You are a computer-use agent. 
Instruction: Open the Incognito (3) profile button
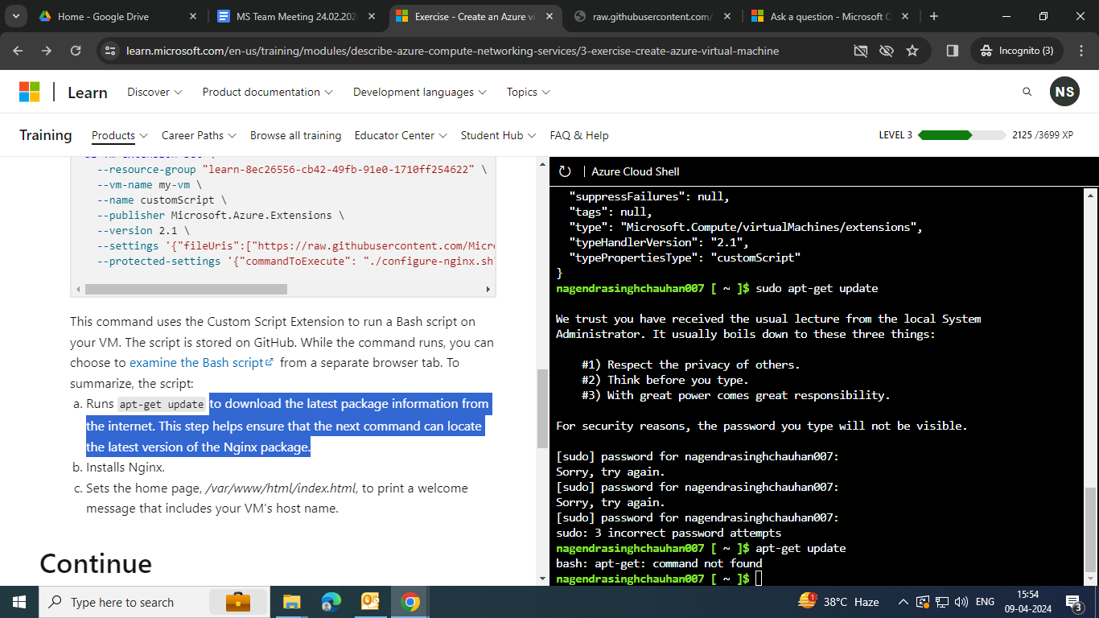point(1017,51)
